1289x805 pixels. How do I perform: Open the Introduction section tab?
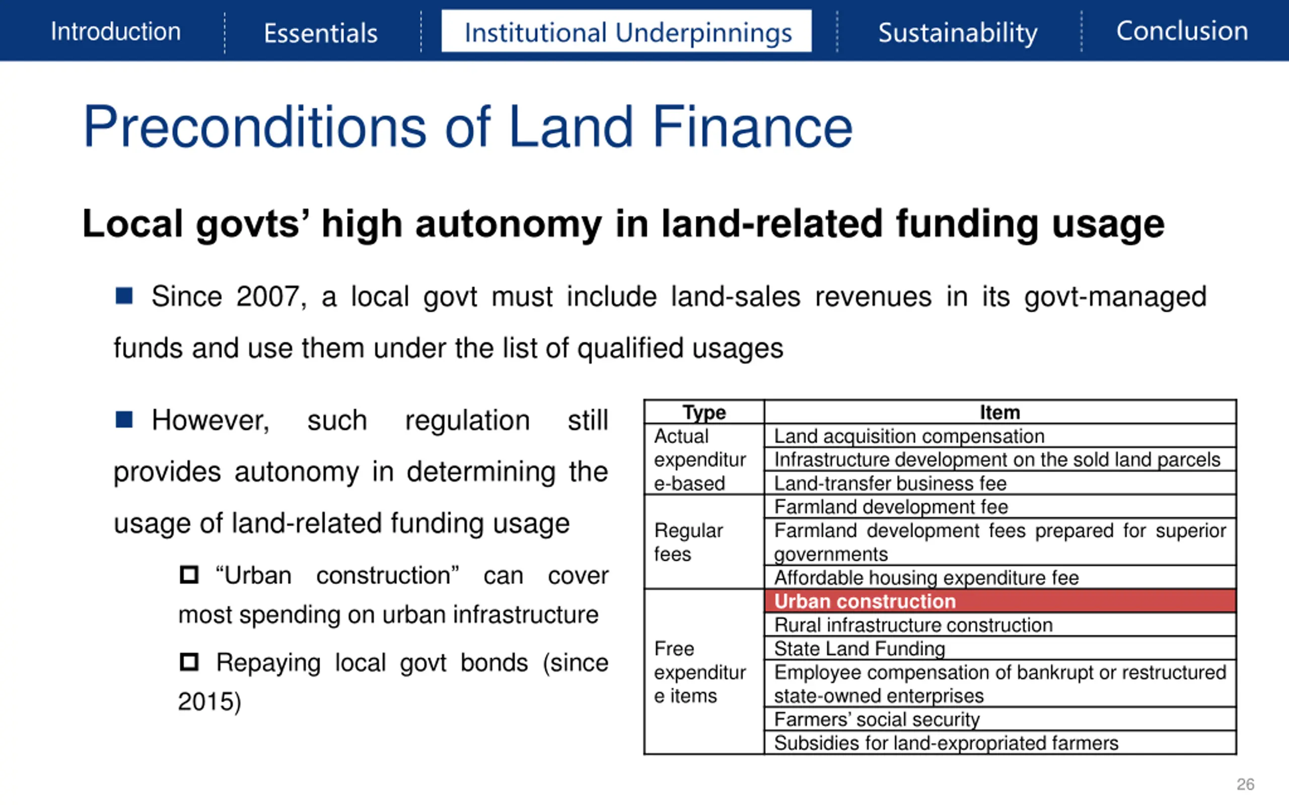pos(116,31)
